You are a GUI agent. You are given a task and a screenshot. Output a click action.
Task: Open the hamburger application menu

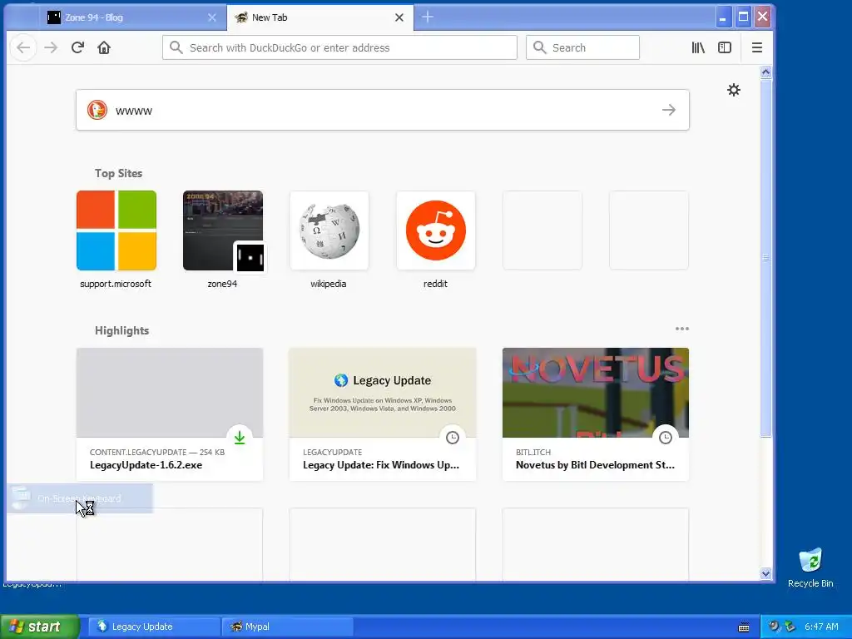point(757,47)
